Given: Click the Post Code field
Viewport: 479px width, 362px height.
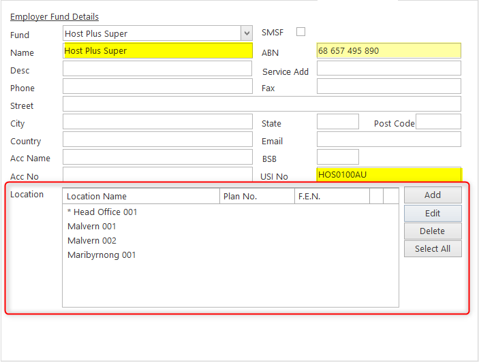Looking at the screenshot, I should point(438,122).
